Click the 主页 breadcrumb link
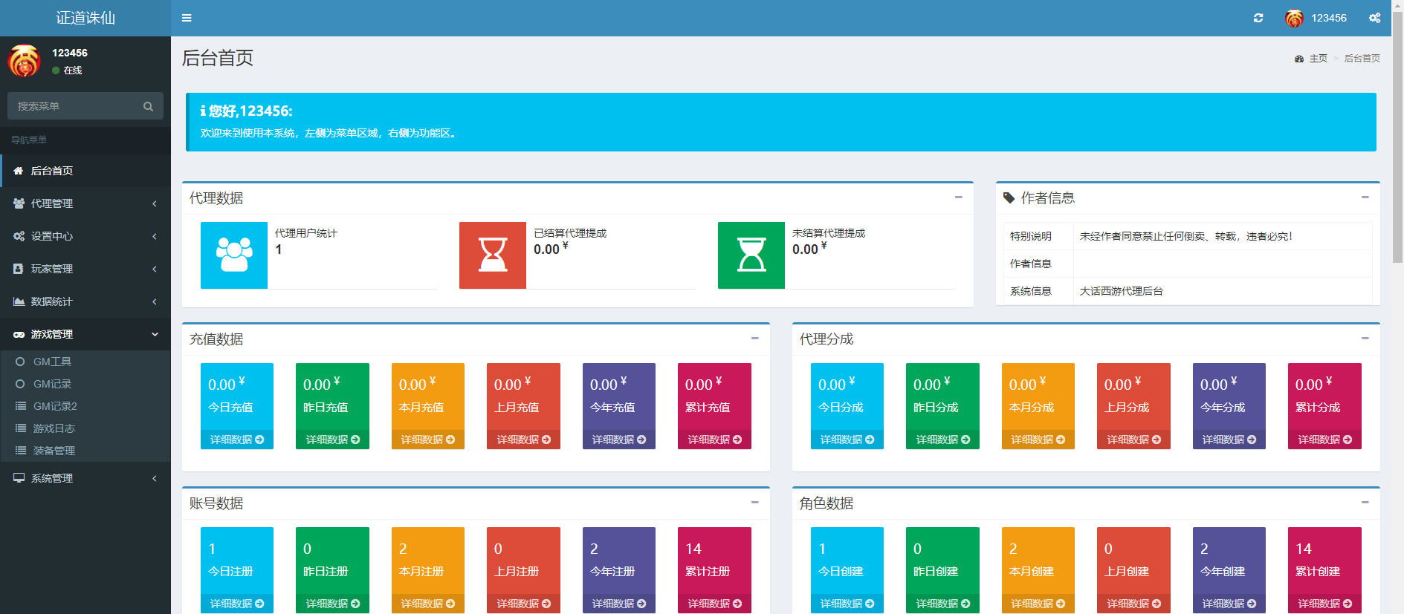 point(1318,59)
